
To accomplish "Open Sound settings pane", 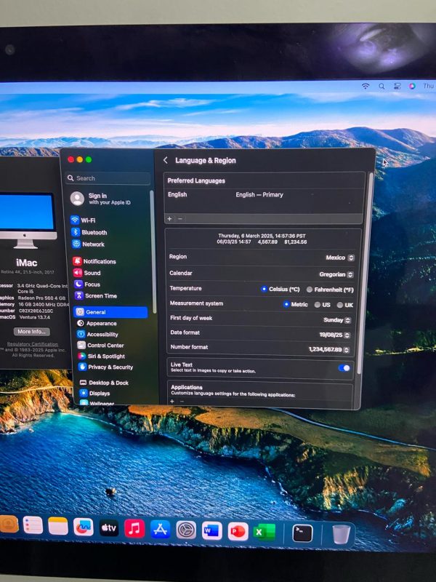I will (92, 273).
